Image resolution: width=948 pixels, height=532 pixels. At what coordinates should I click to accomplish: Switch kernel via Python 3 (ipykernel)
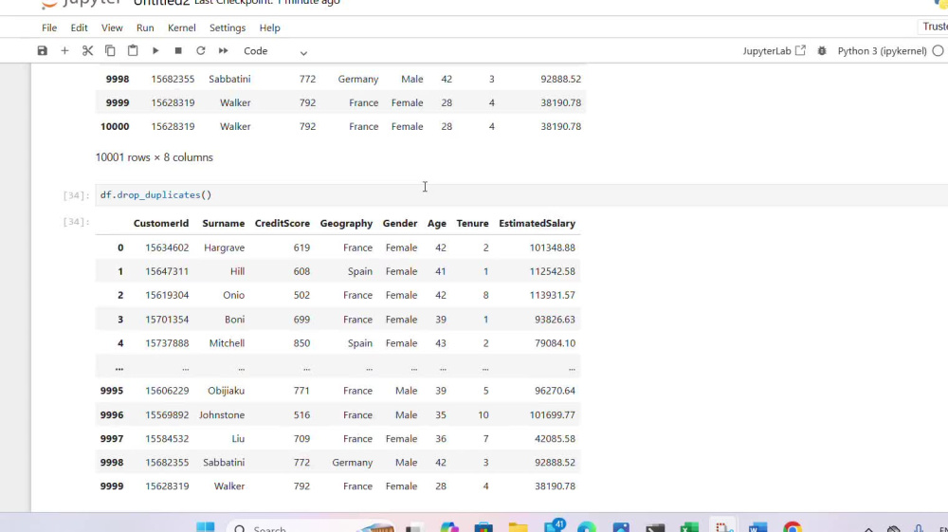click(882, 51)
